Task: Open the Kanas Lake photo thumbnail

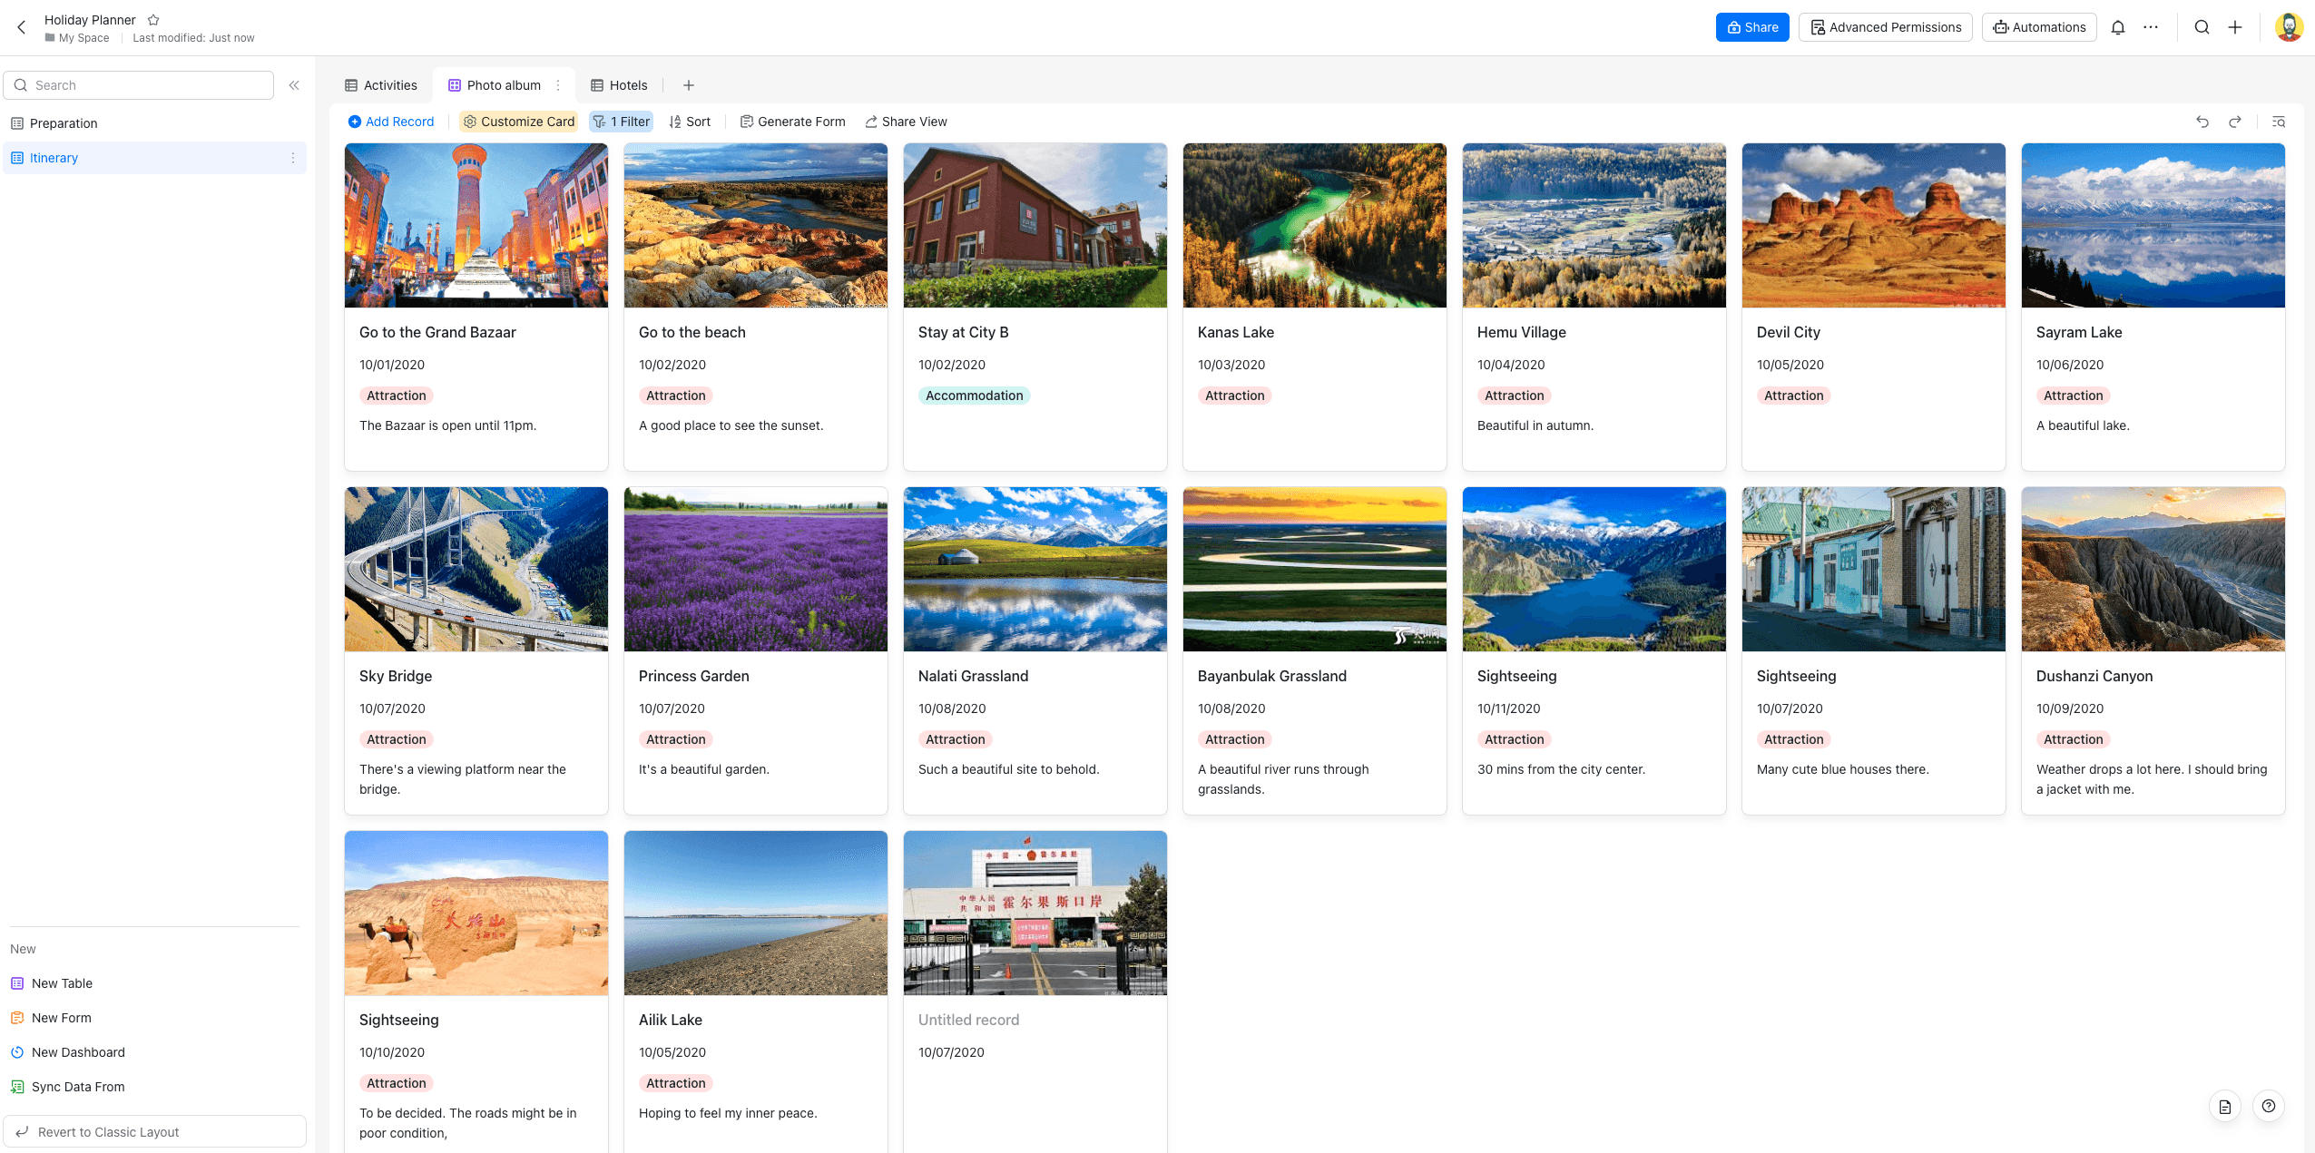Action: pyautogui.click(x=1314, y=225)
